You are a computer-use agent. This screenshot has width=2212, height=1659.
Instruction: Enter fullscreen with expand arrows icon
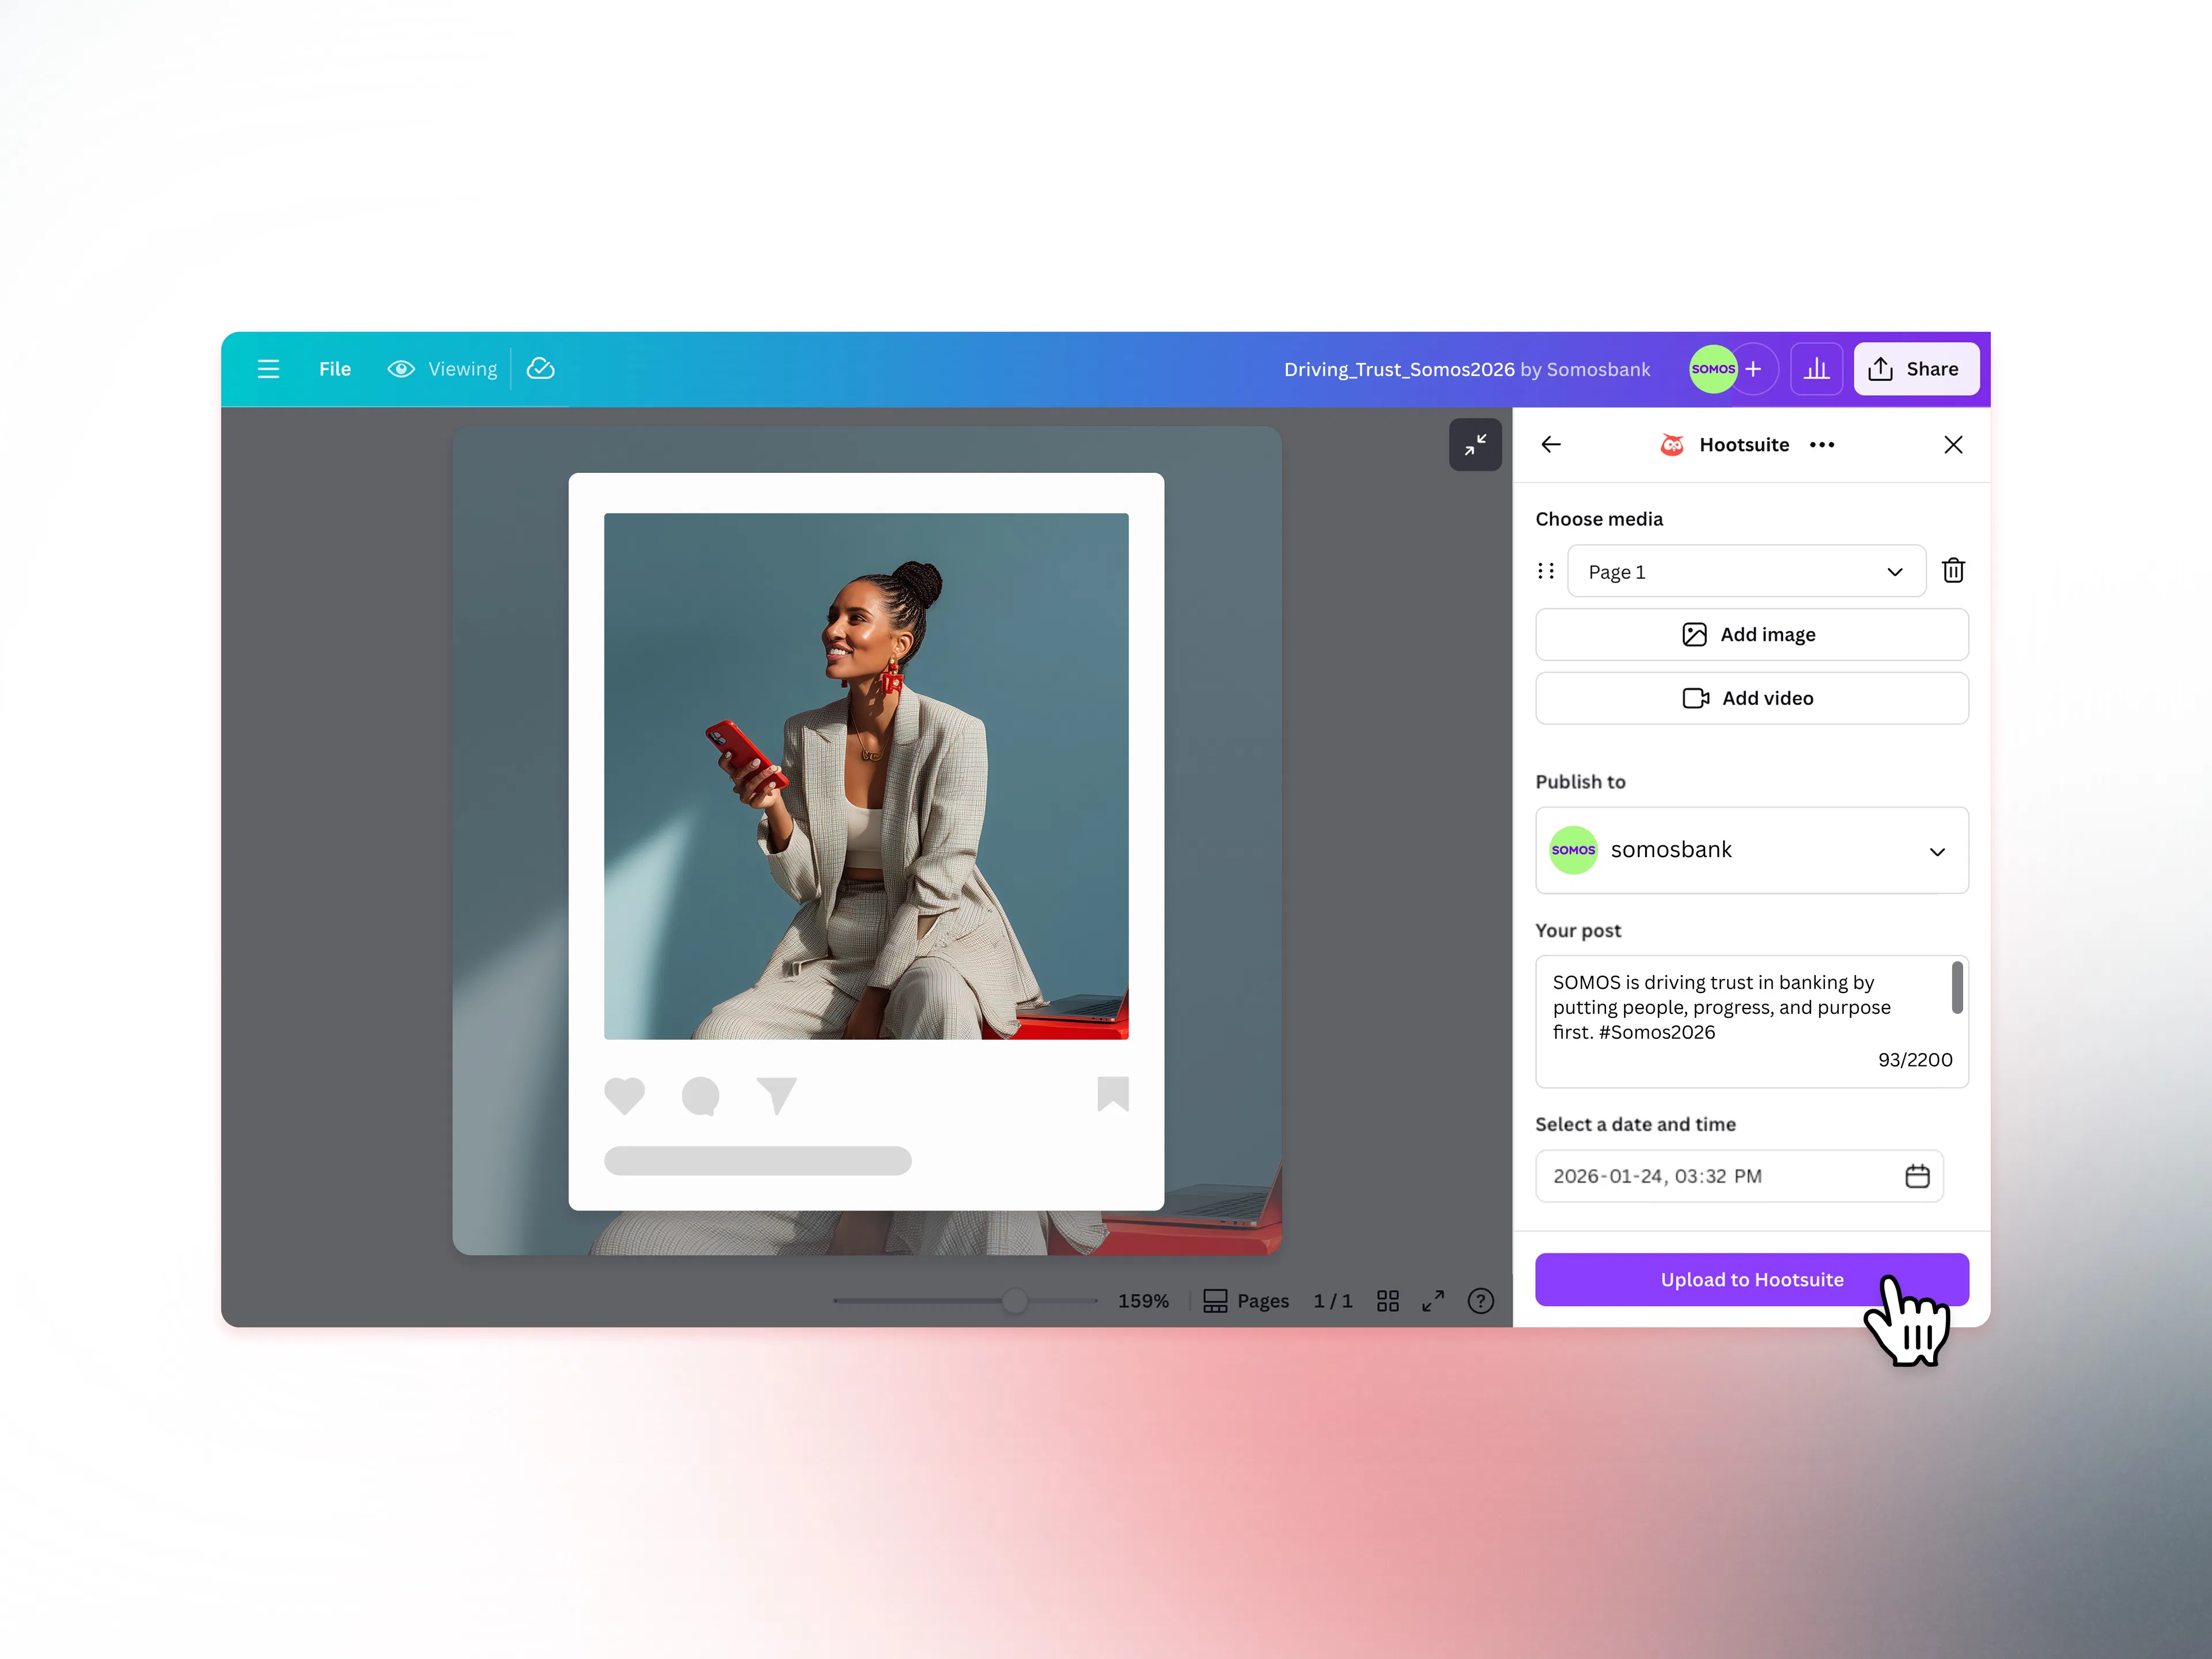(x=1433, y=1301)
